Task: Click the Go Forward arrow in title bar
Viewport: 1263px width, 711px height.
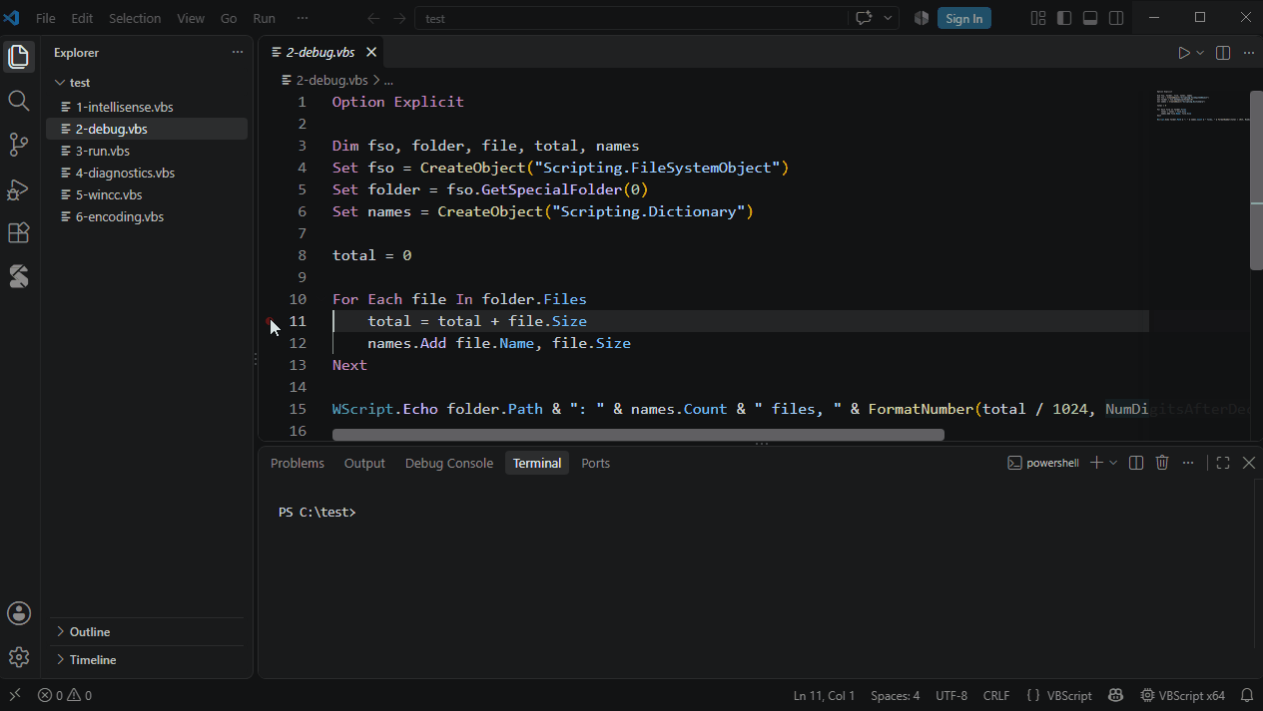Action: point(399,18)
